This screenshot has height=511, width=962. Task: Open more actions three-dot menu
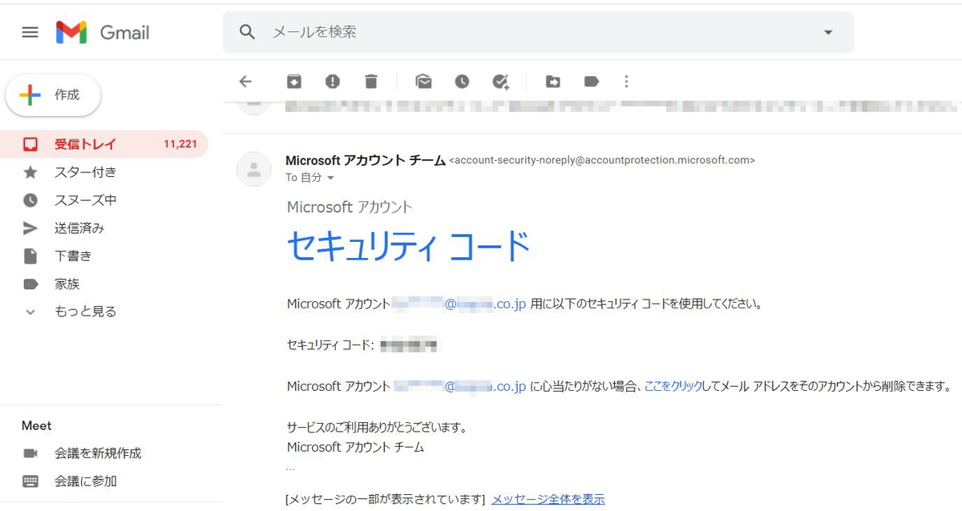pyautogui.click(x=627, y=81)
